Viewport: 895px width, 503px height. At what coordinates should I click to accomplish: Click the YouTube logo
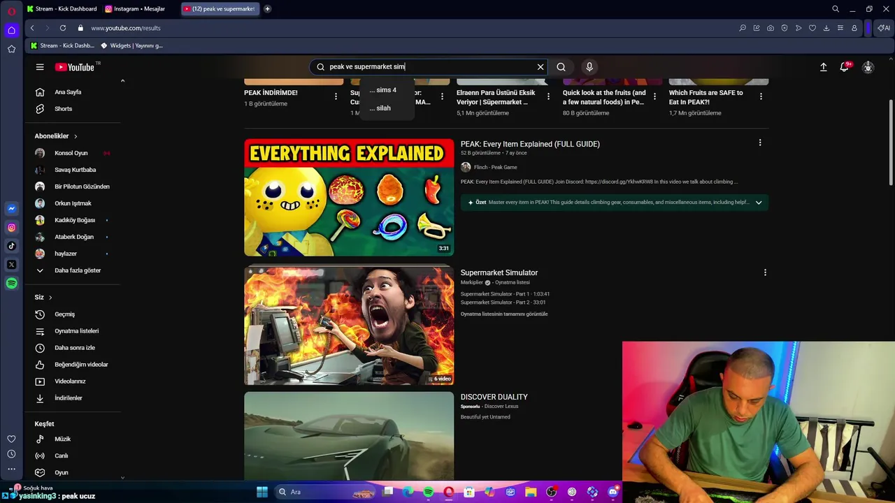(74, 67)
